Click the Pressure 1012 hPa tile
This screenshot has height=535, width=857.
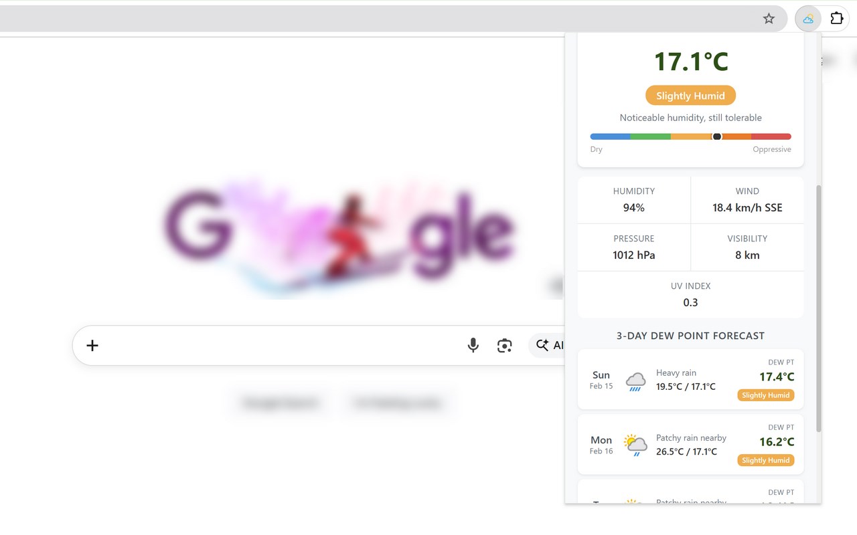(x=634, y=247)
